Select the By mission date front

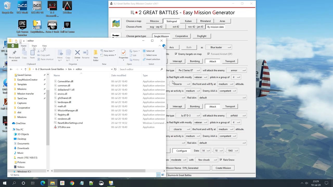215,27
